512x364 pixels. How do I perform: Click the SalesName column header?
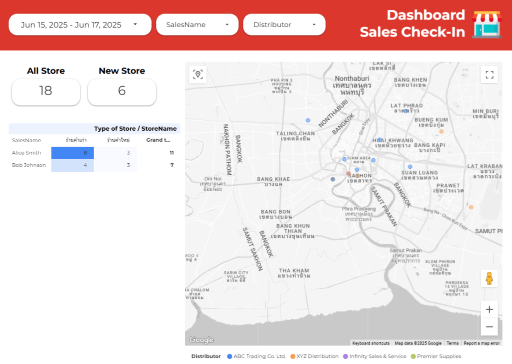pos(26,140)
